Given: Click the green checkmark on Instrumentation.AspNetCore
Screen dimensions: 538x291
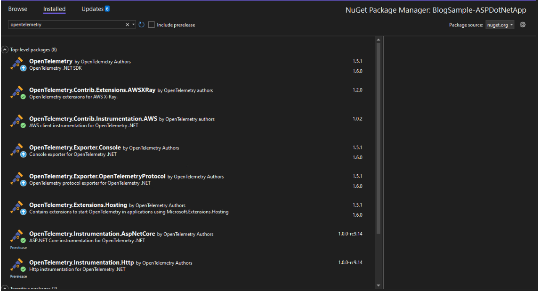Looking at the screenshot, I should [24, 241].
